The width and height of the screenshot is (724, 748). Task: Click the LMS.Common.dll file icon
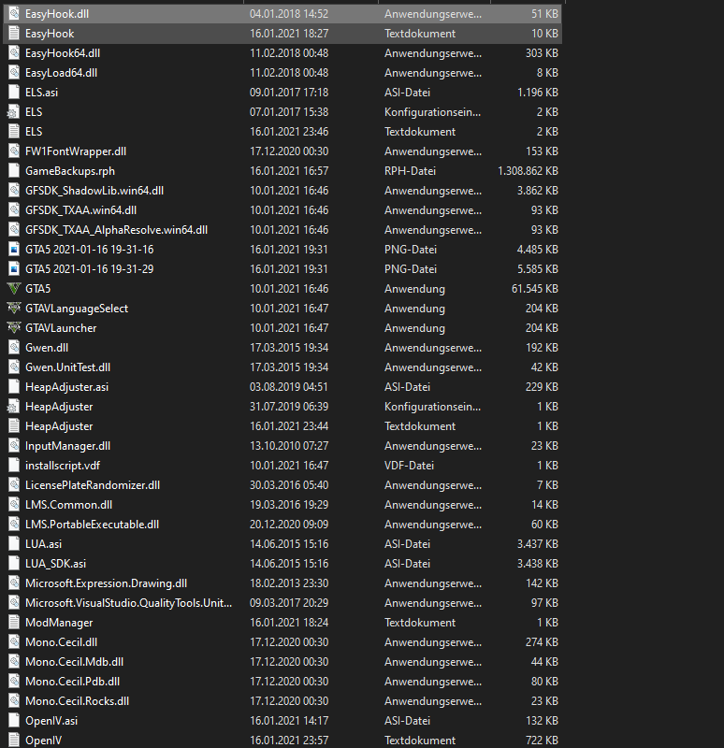pyautogui.click(x=14, y=505)
